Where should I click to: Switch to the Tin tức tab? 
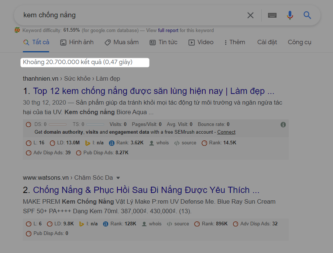click(164, 42)
